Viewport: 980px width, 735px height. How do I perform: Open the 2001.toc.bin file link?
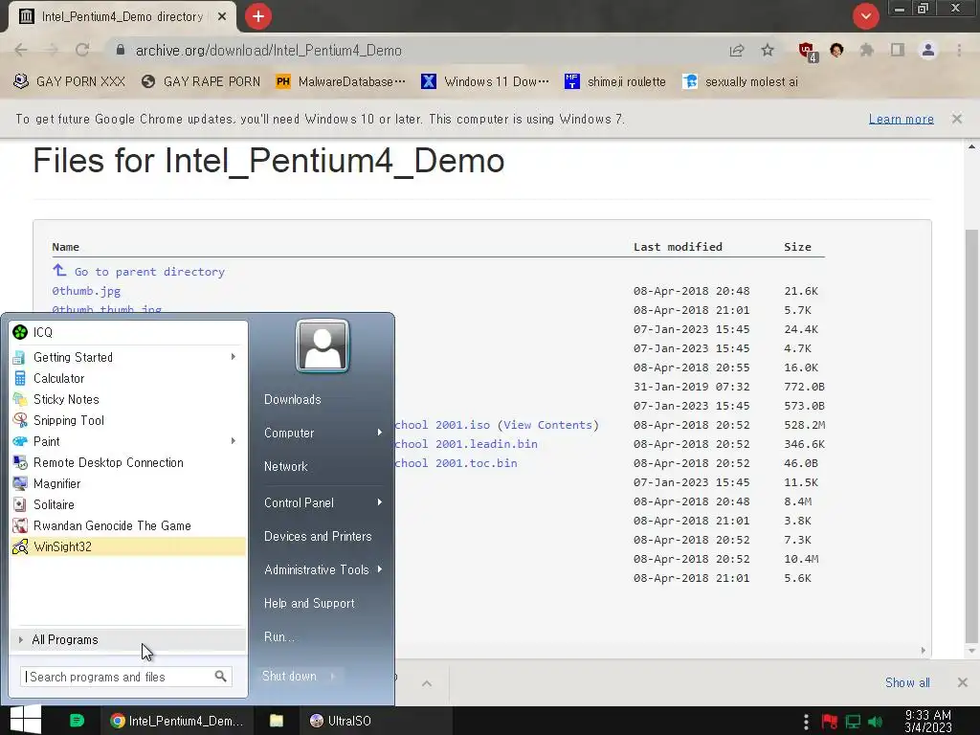(x=457, y=463)
